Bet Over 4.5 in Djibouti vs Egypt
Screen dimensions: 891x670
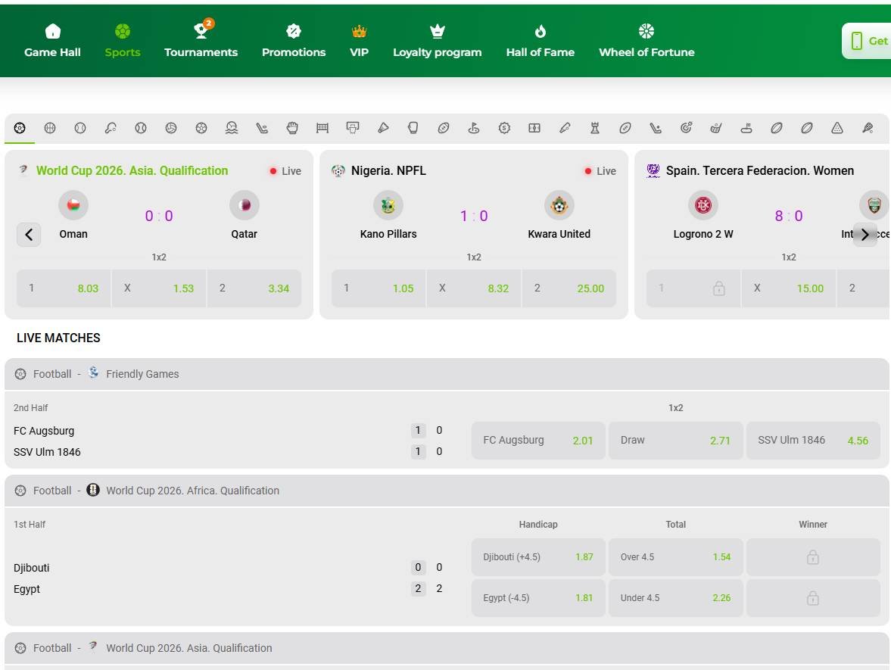pos(675,556)
